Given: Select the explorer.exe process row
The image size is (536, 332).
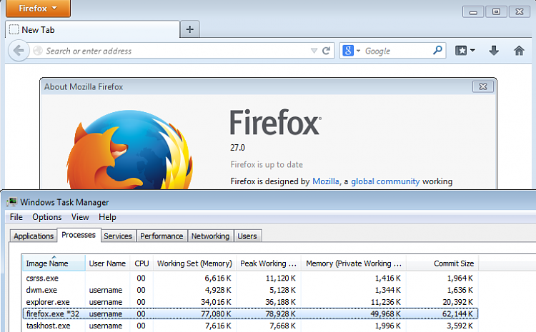Looking at the screenshot, I should [250, 302].
